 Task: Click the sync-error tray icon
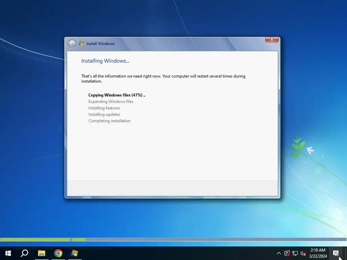click(287, 253)
